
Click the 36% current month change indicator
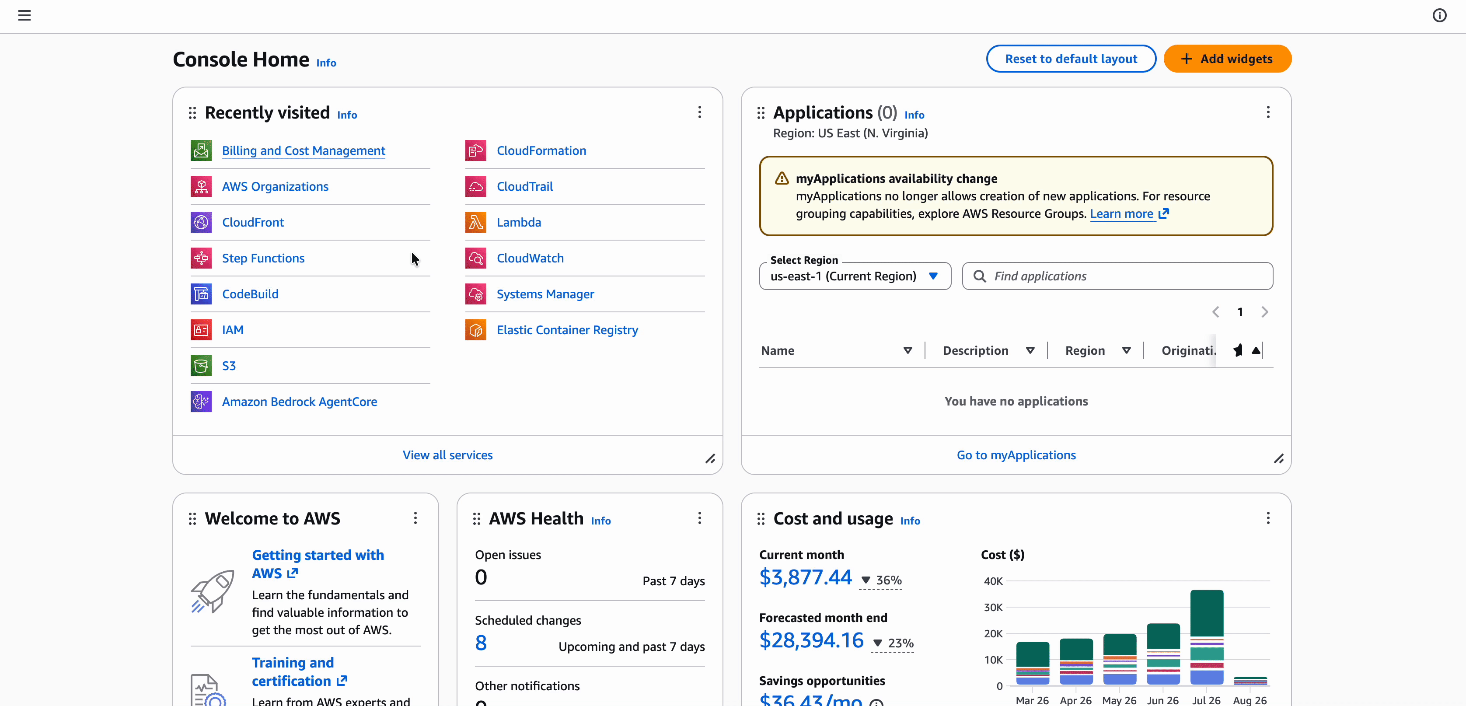click(881, 580)
